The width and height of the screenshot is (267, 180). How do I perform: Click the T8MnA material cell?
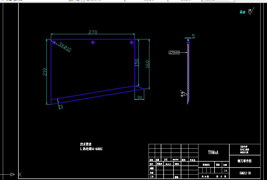(213, 152)
